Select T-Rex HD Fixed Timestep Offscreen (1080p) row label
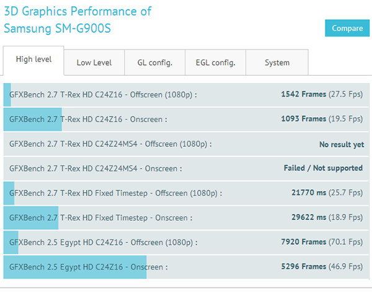 coord(115,193)
